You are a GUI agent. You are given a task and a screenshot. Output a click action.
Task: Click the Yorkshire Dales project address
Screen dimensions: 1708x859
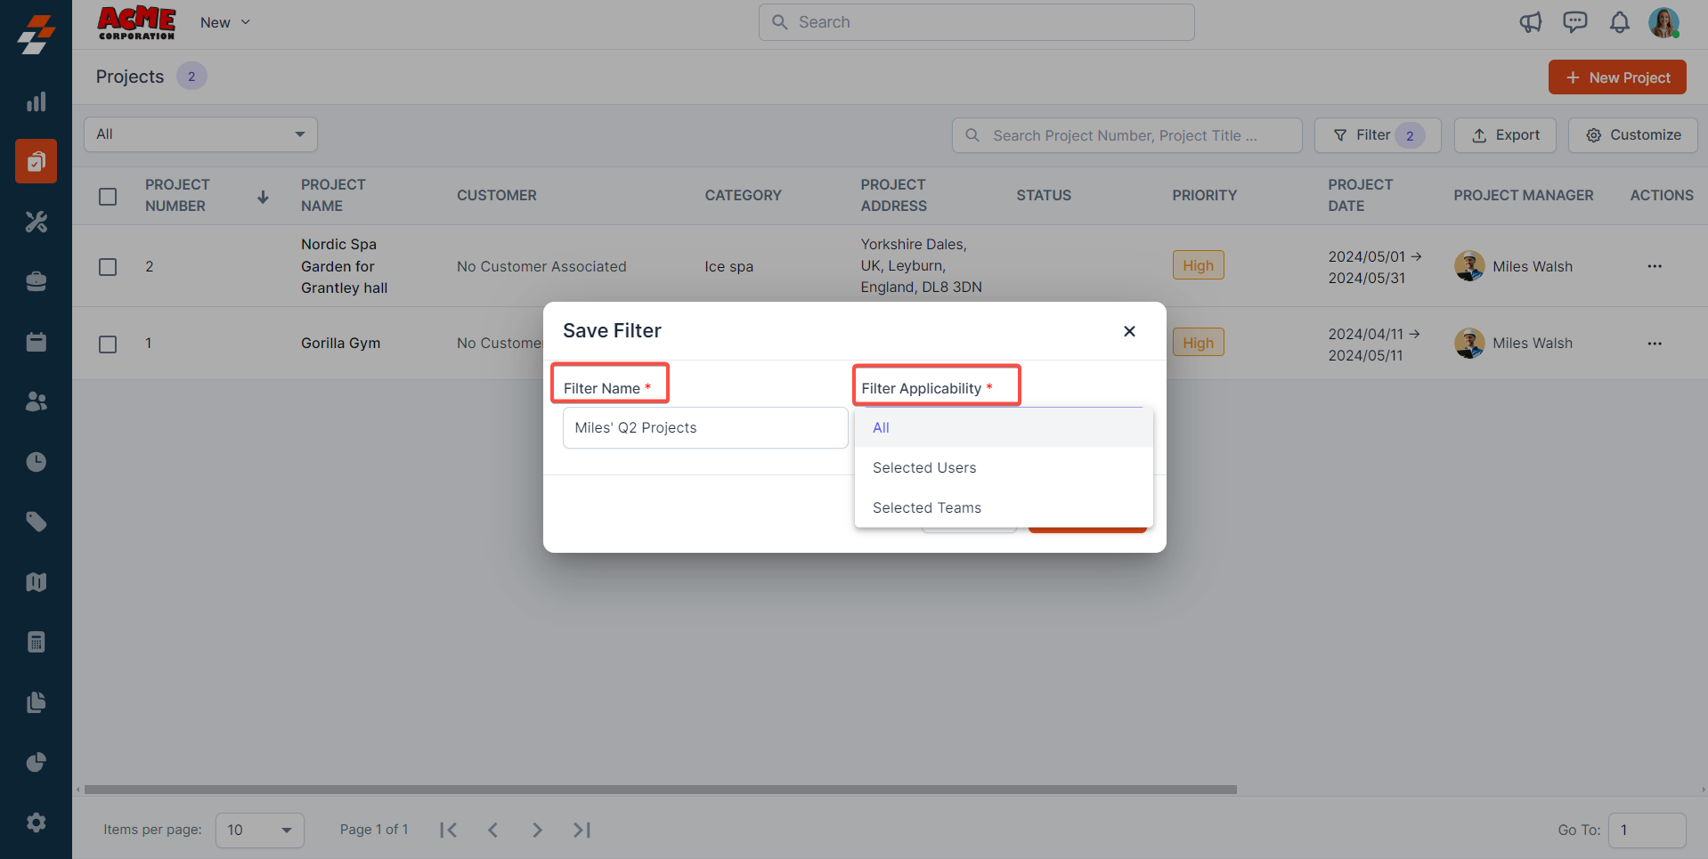coord(921,266)
